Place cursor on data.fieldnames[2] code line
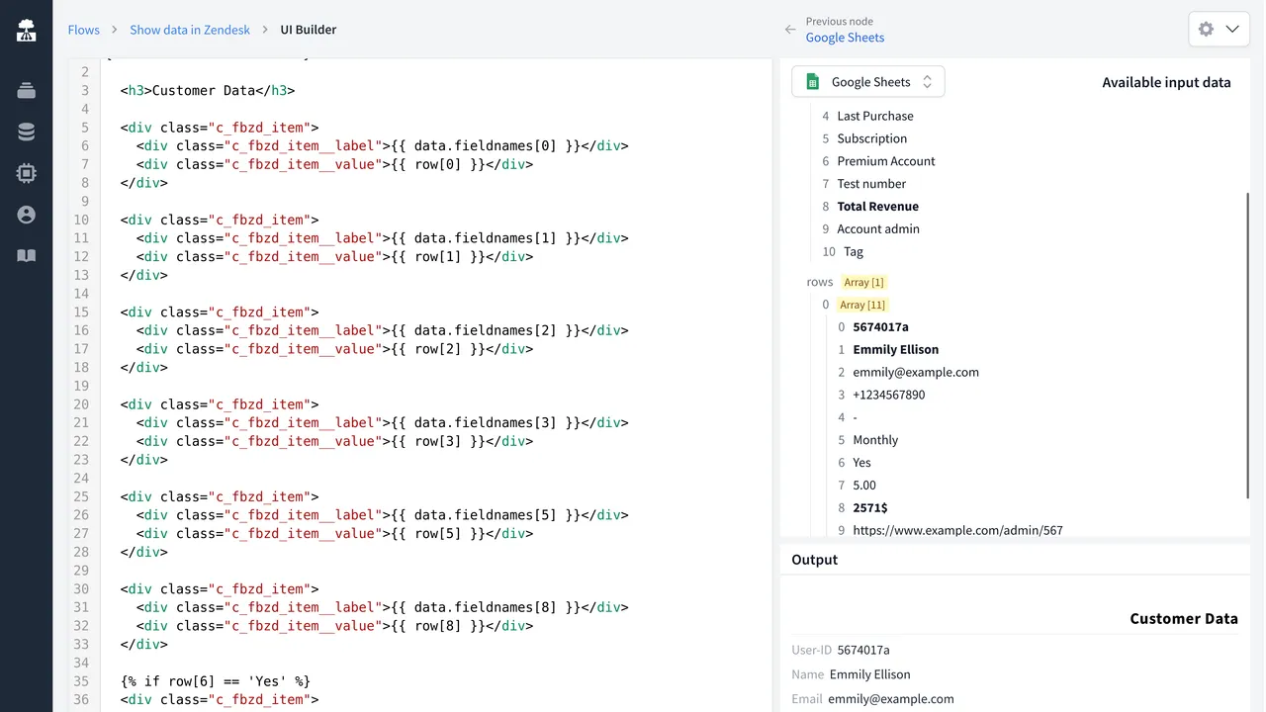Screen dimensions: 1266x712 382,331
